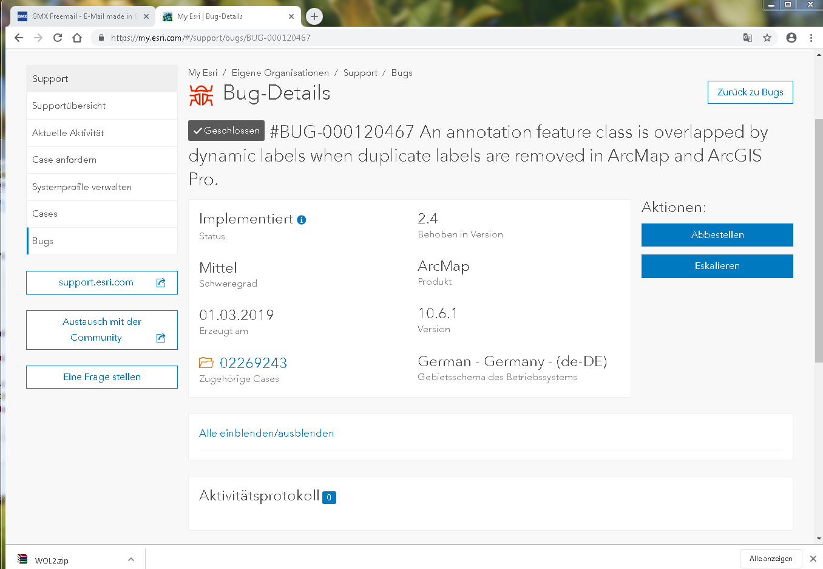Open the Chrome profile avatar icon
823x569 pixels.
(x=791, y=38)
